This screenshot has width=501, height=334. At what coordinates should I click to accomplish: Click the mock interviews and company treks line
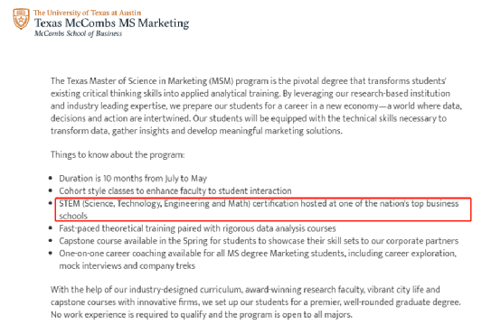(128, 265)
